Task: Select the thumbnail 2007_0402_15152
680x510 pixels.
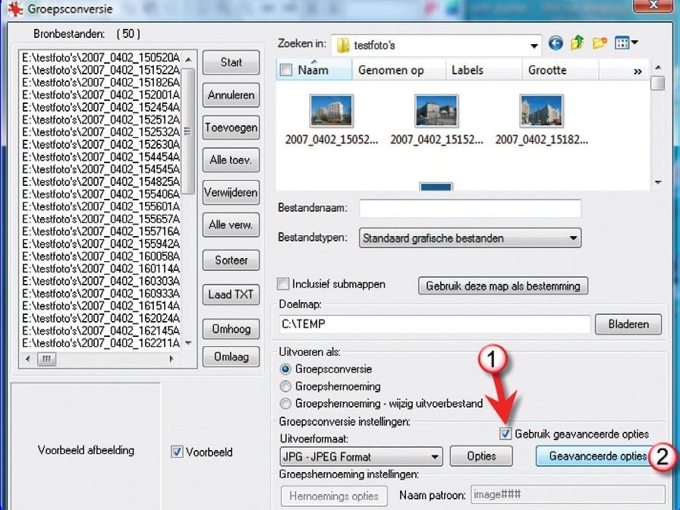Action: [x=436, y=119]
